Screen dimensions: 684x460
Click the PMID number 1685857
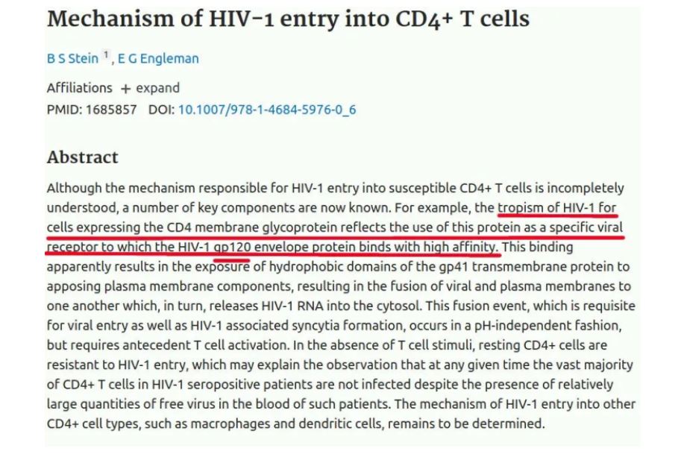pyautogui.click(x=111, y=110)
